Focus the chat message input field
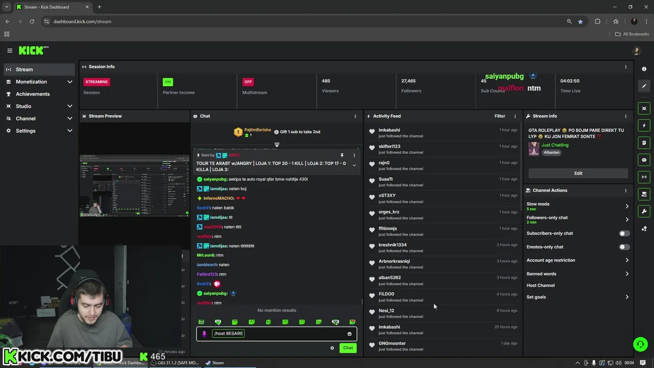The width and height of the screenshot is (654, 368). click(277, 334)
